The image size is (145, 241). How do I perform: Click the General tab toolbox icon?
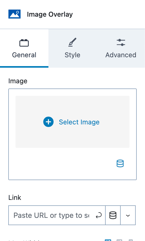[24, 43]
